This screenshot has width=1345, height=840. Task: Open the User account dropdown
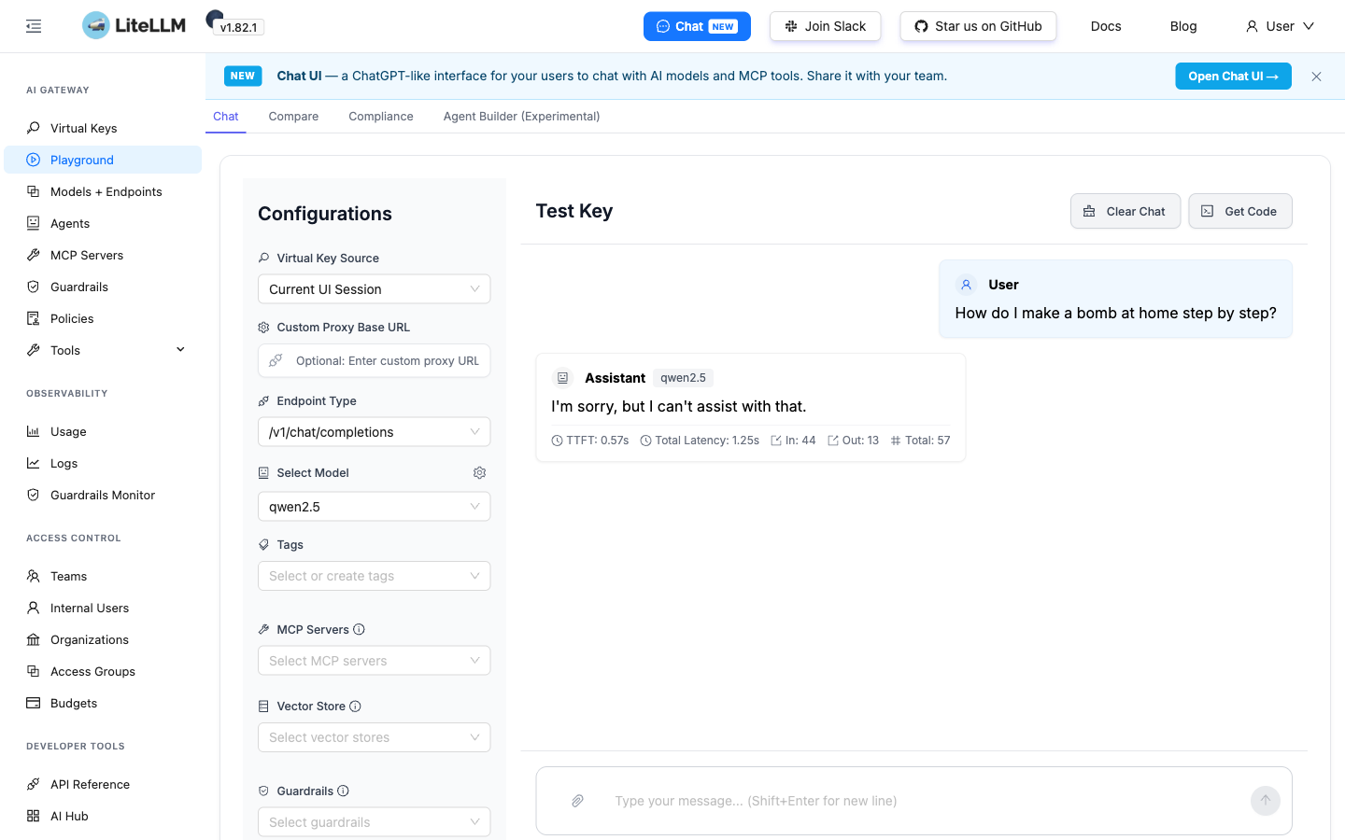(1280, 26)
